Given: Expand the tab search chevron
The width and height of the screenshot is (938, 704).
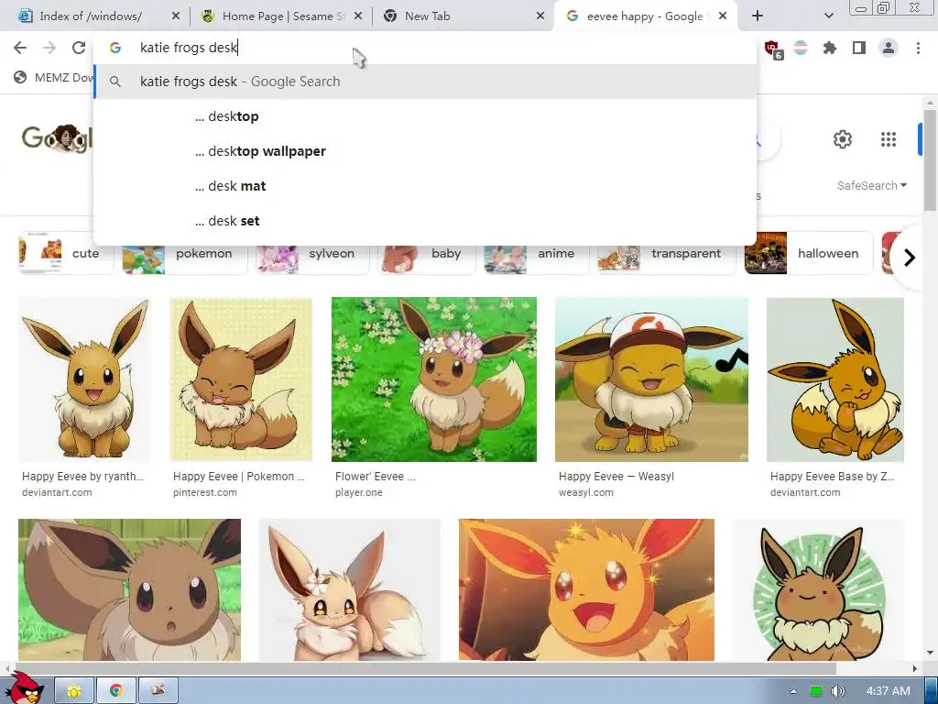Looking at the screenshot, I should tap(828, 16).
